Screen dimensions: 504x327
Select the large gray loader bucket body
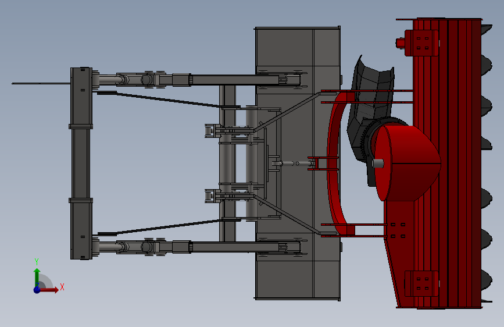tap(297, 163)
